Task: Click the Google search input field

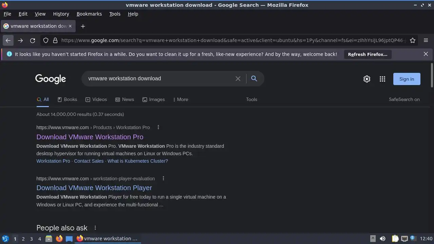Action: pos(159,79)
